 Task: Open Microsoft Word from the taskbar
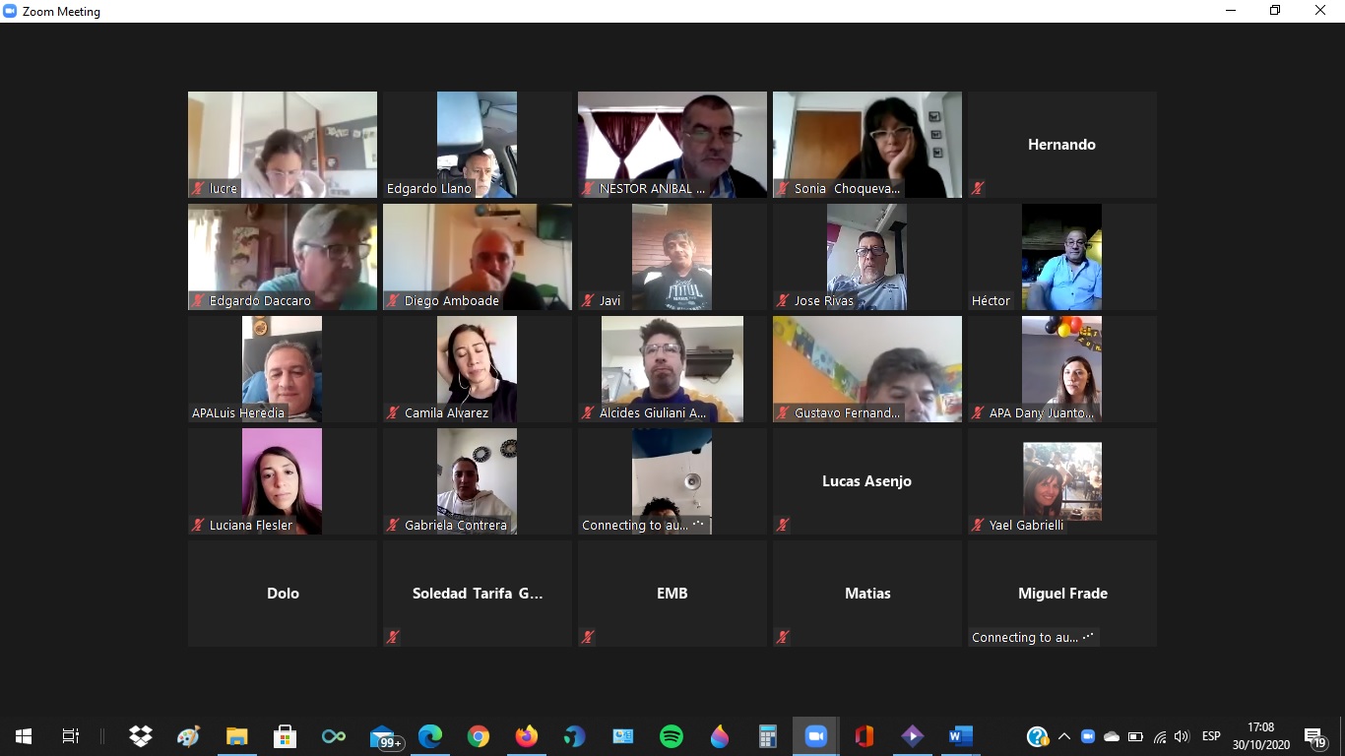[961, 736]
